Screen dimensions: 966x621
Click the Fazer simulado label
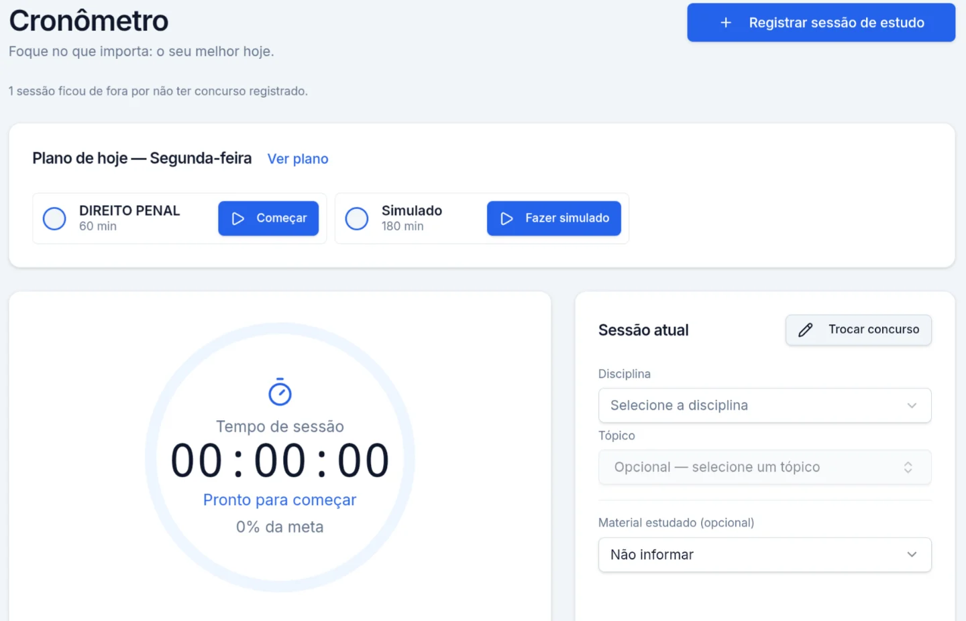click(568, 218)
